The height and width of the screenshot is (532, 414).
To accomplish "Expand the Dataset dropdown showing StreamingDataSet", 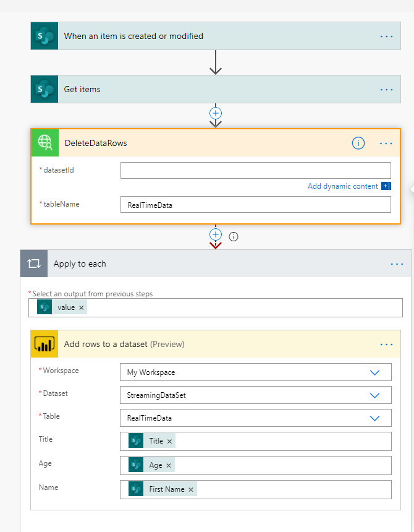I will point(374,395).
